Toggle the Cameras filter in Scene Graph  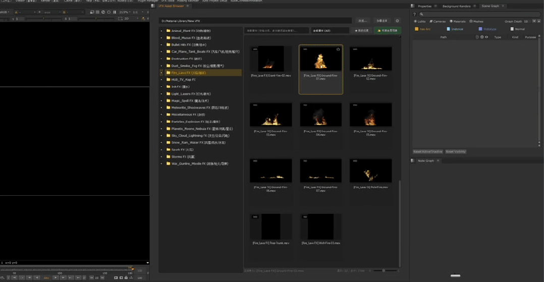[438, 21]
